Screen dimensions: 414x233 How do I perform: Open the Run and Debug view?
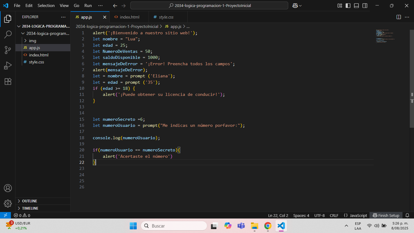coord(8,66)
